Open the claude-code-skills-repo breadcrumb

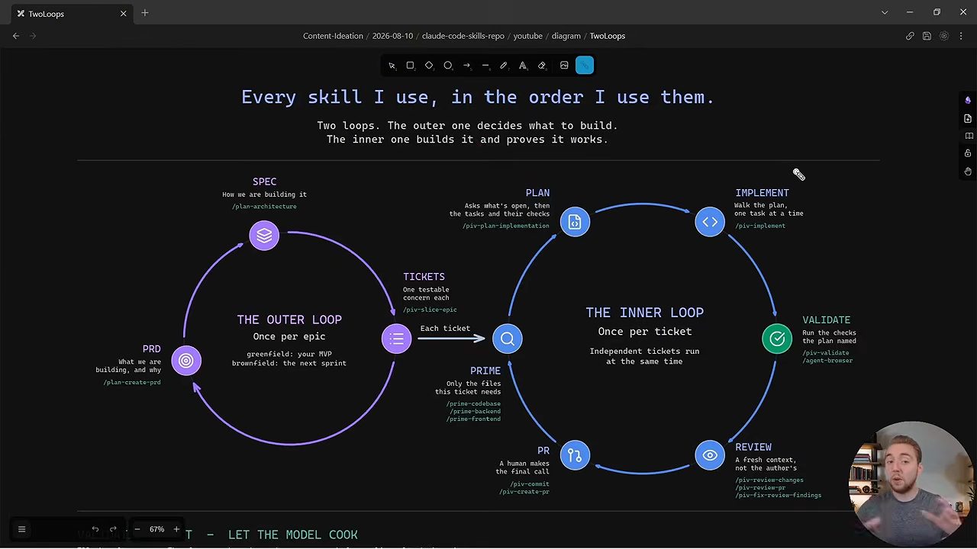463,36
